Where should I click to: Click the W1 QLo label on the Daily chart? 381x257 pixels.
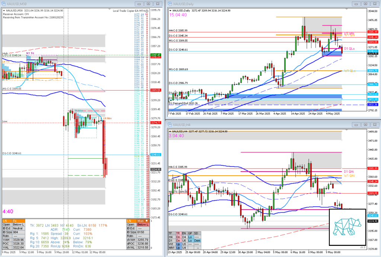click(350, 71)
